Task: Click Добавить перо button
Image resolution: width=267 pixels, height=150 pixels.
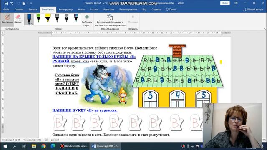Action: (x=87, y=20)
